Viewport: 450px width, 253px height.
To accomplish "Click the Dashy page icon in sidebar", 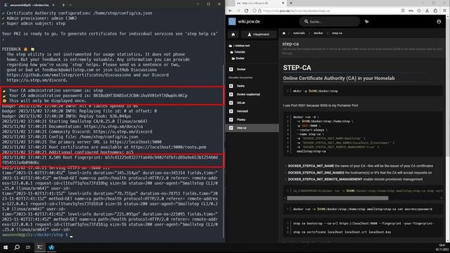I will [231, 86].
